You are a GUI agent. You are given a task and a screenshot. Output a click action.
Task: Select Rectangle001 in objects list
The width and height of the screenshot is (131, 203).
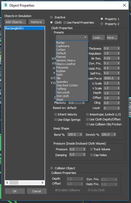pyautogui.click(x=25, y=28)
